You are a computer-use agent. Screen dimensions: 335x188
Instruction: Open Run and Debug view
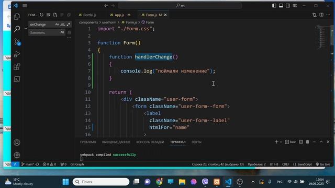17,54
